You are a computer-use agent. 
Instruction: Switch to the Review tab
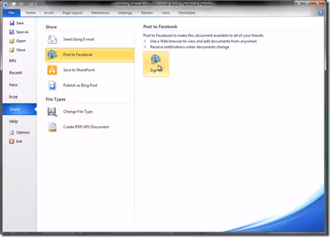click(147, 13)
